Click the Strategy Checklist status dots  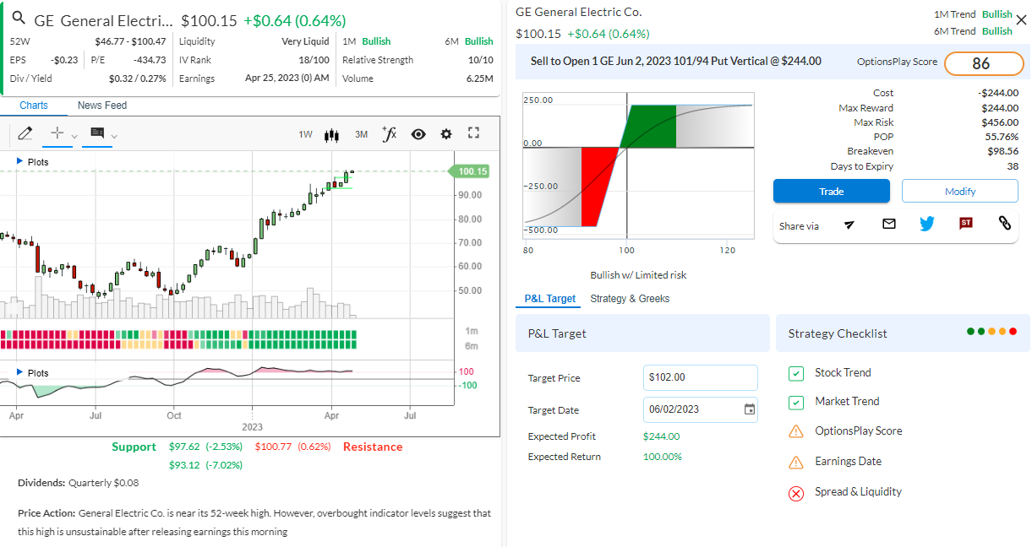pos(992,332)
